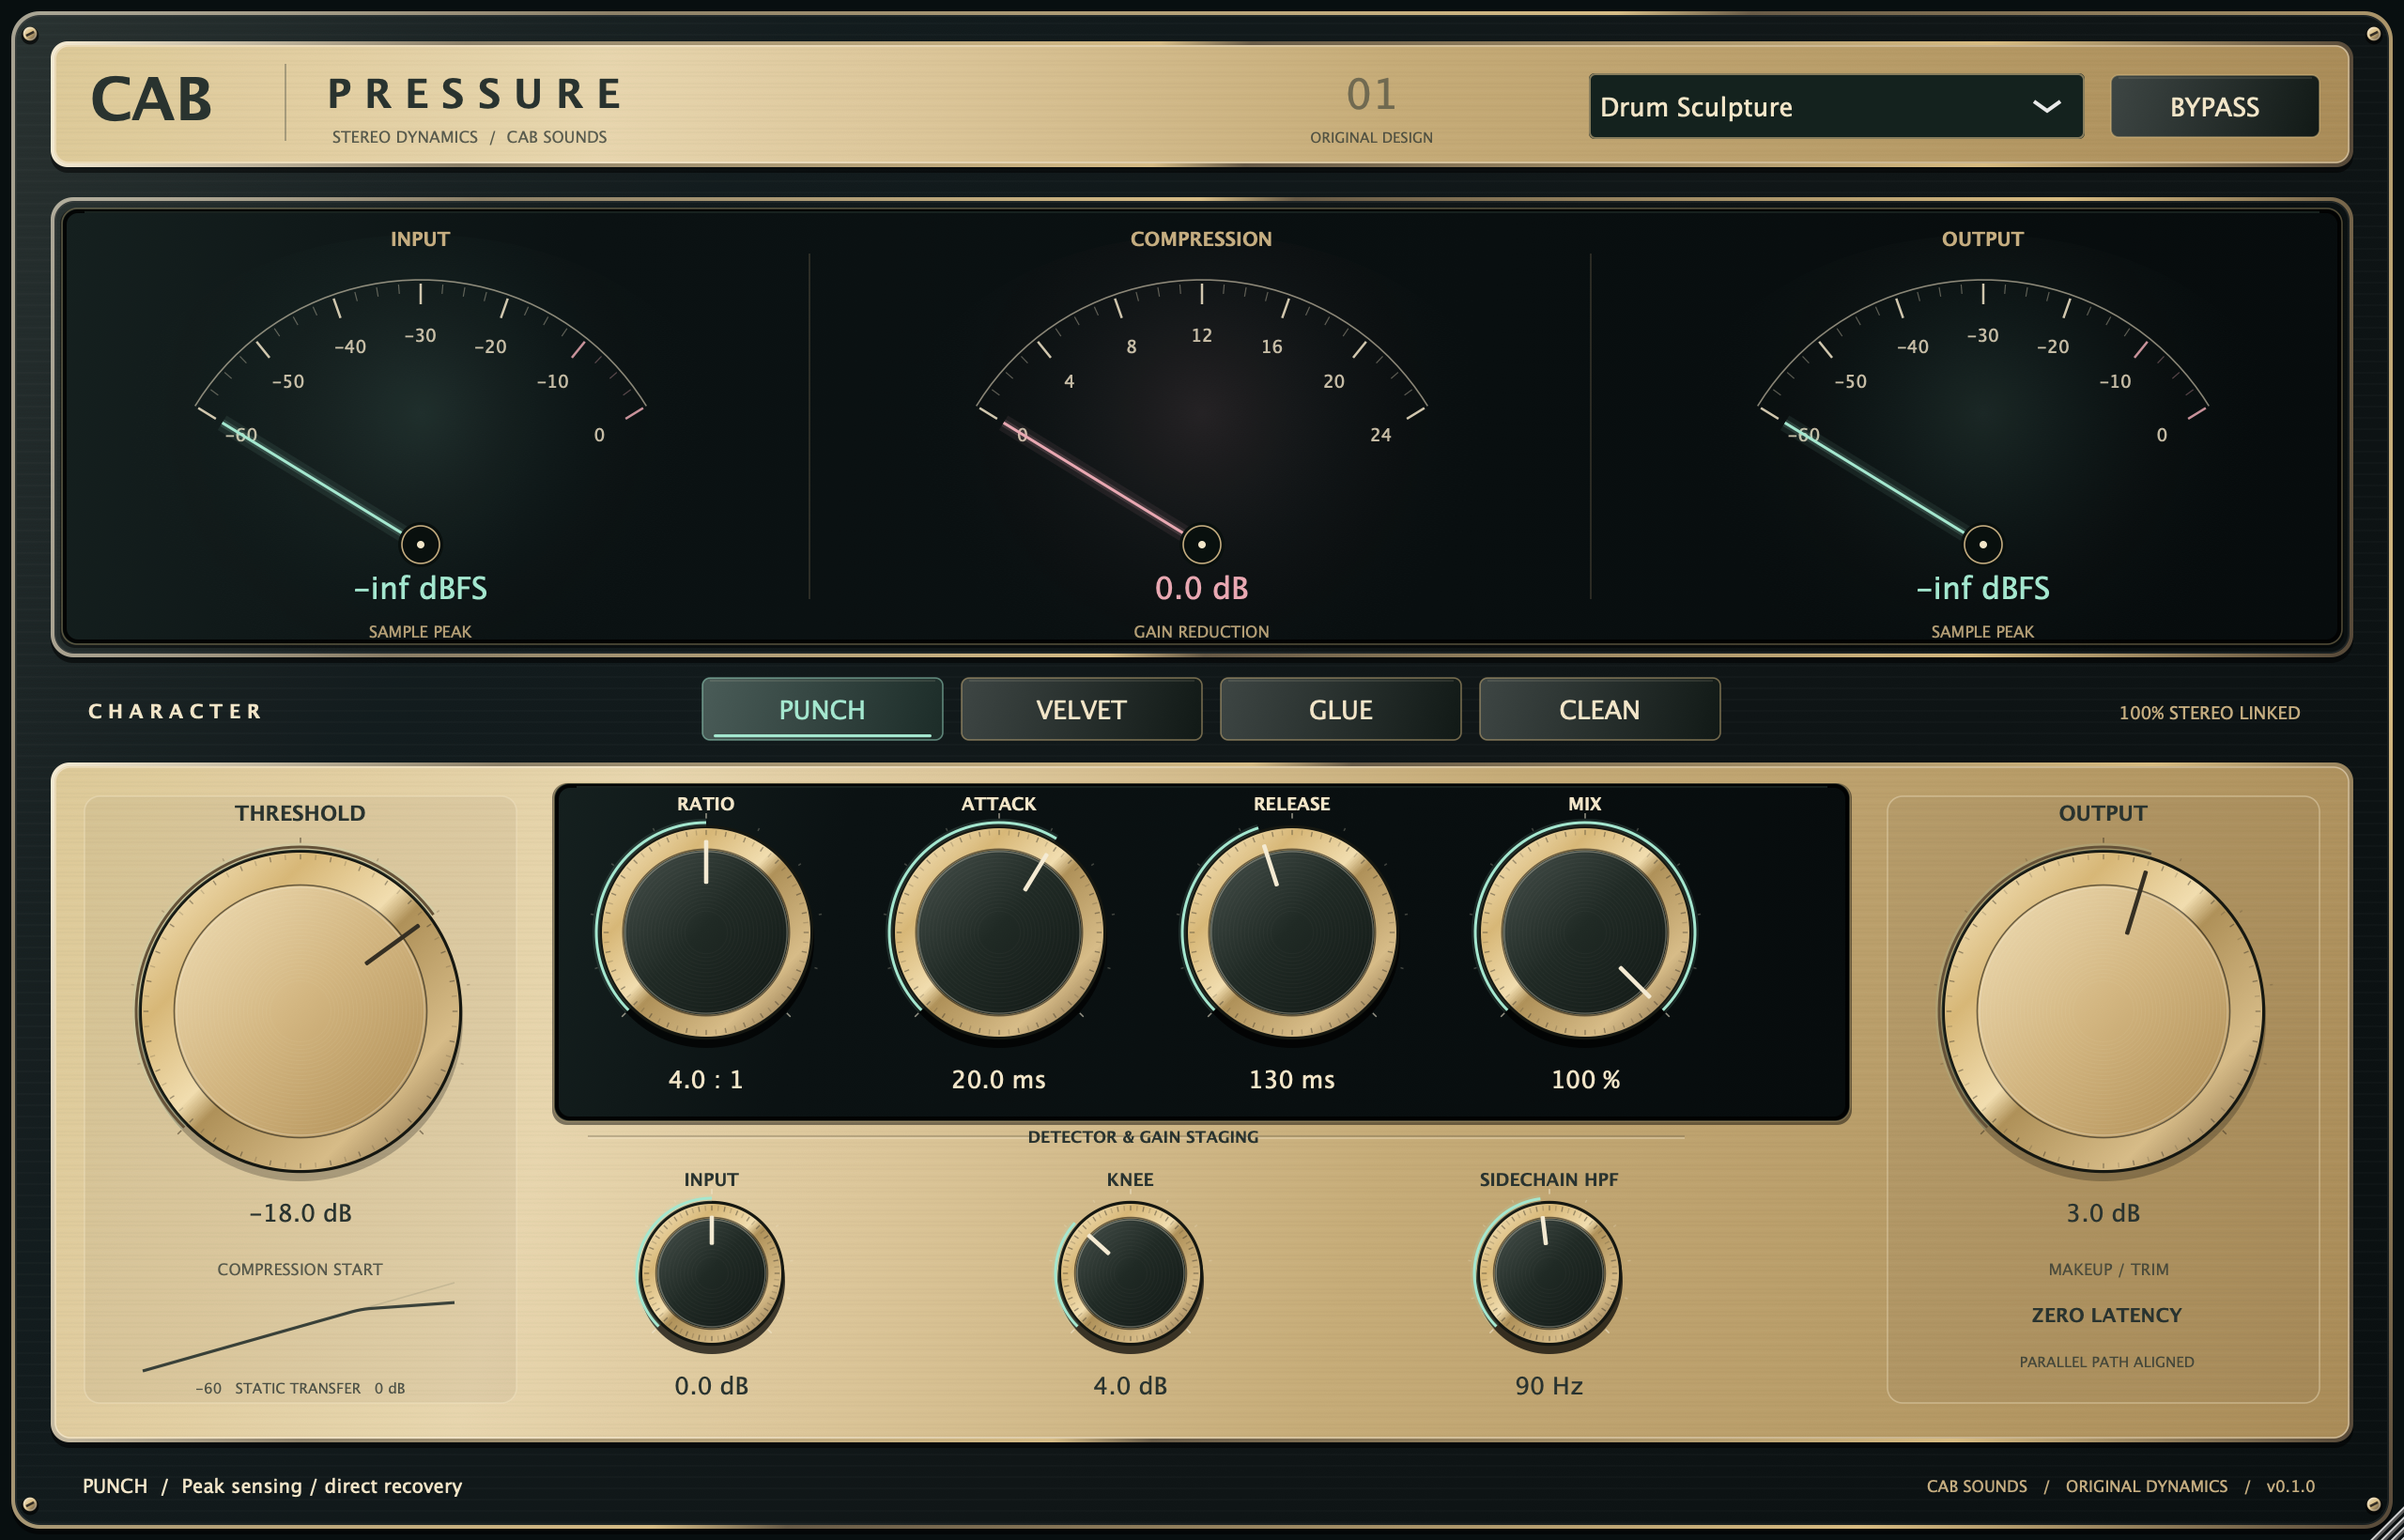Image resolution: width=2404 pixels, height=1540 pixels.
Task: Click the ZERO LATENCY label
Action: 2106,1315
